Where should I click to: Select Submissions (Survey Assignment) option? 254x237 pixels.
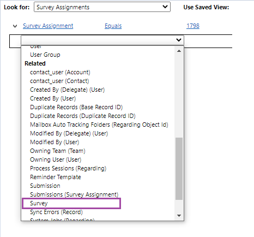click(x=74, y=194)
